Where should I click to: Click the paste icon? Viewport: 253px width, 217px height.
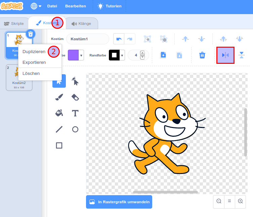click(x=179, y=55)
